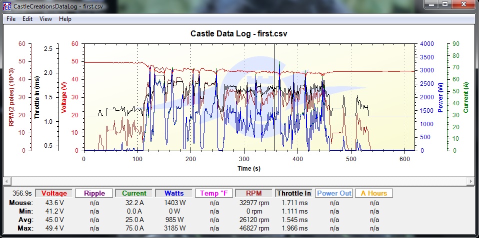Enable the Power Out series
The image size is (479, 238).
click(x=334, y=193)
